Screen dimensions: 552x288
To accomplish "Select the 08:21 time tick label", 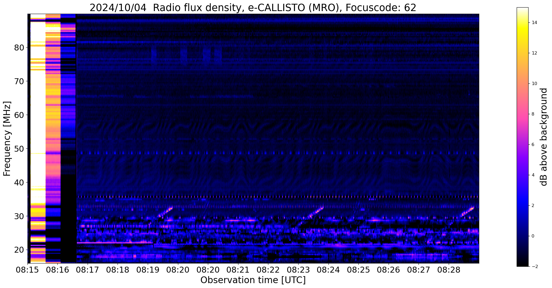I will point(238,270).
